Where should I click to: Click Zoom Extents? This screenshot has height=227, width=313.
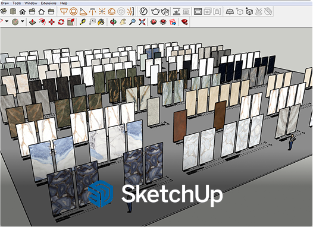(142, 22)
